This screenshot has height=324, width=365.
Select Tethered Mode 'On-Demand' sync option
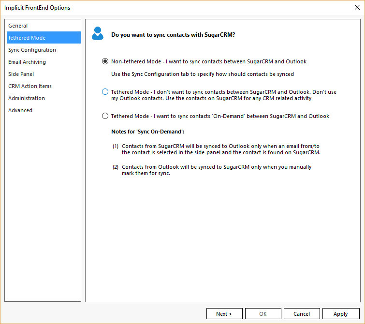[105, 116]
